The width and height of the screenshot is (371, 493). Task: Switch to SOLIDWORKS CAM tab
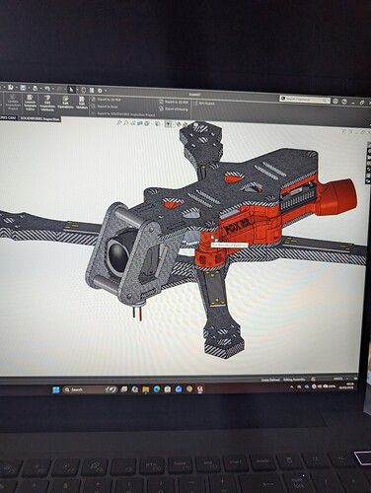[8, 117]
